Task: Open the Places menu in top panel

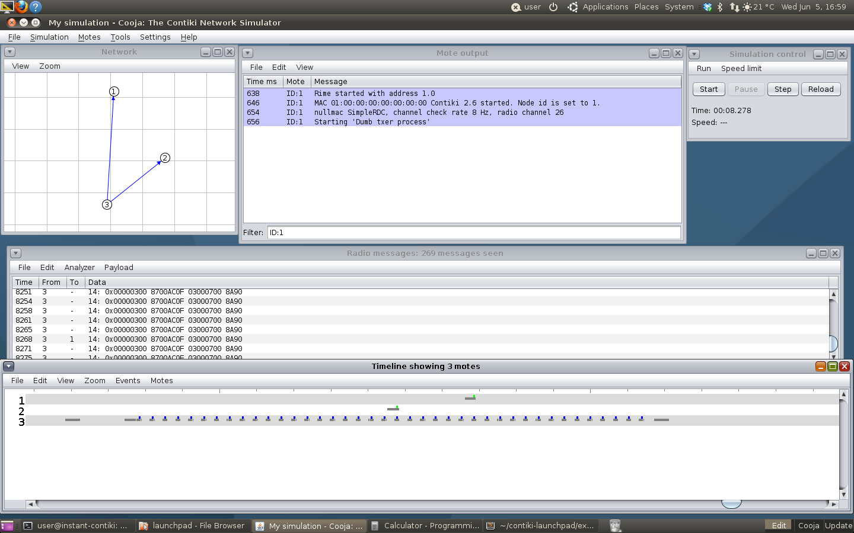Action: click(646, 7)
